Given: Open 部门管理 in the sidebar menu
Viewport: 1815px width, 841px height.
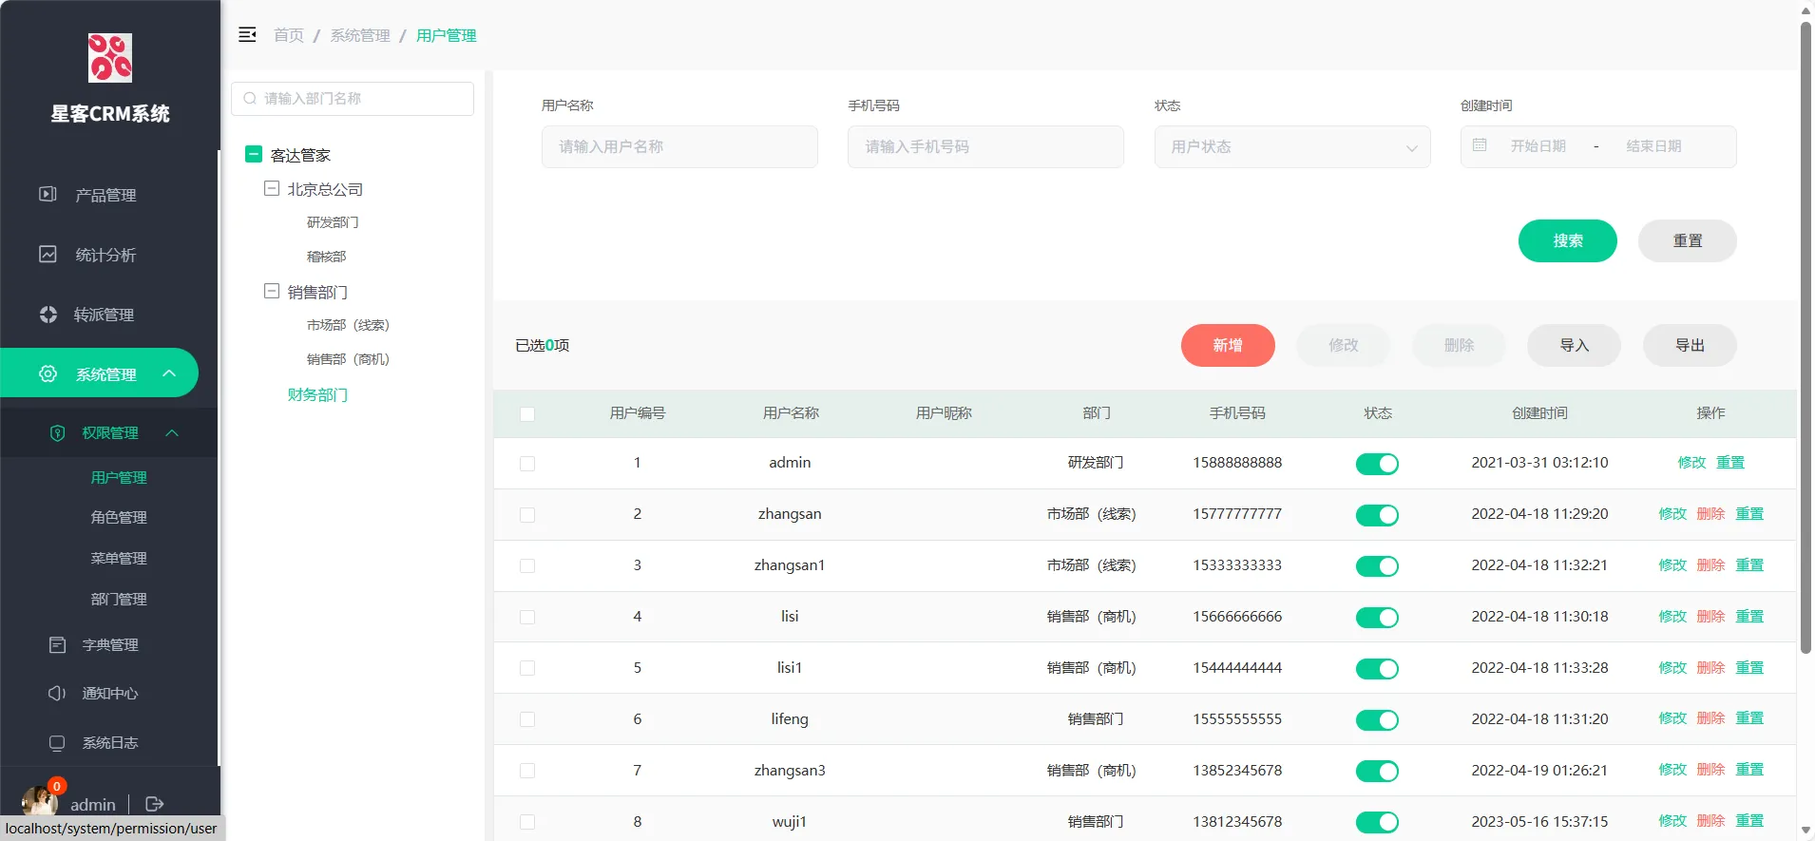Looking at the screenshot, I should pyautogui.click(x=119, y=600).
